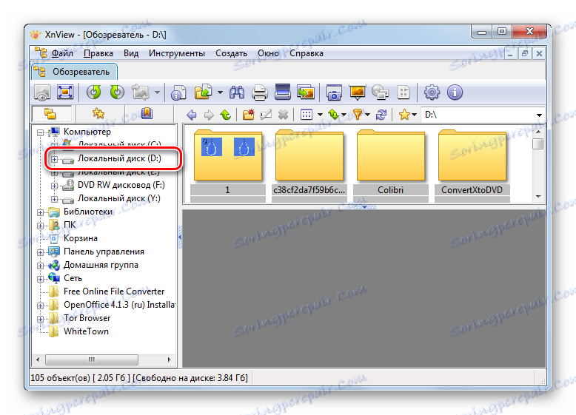Image resolution: width=576 pixels, height=415 pixels.
Task: Select the Обозреватель tab
Action: [75, 72]
